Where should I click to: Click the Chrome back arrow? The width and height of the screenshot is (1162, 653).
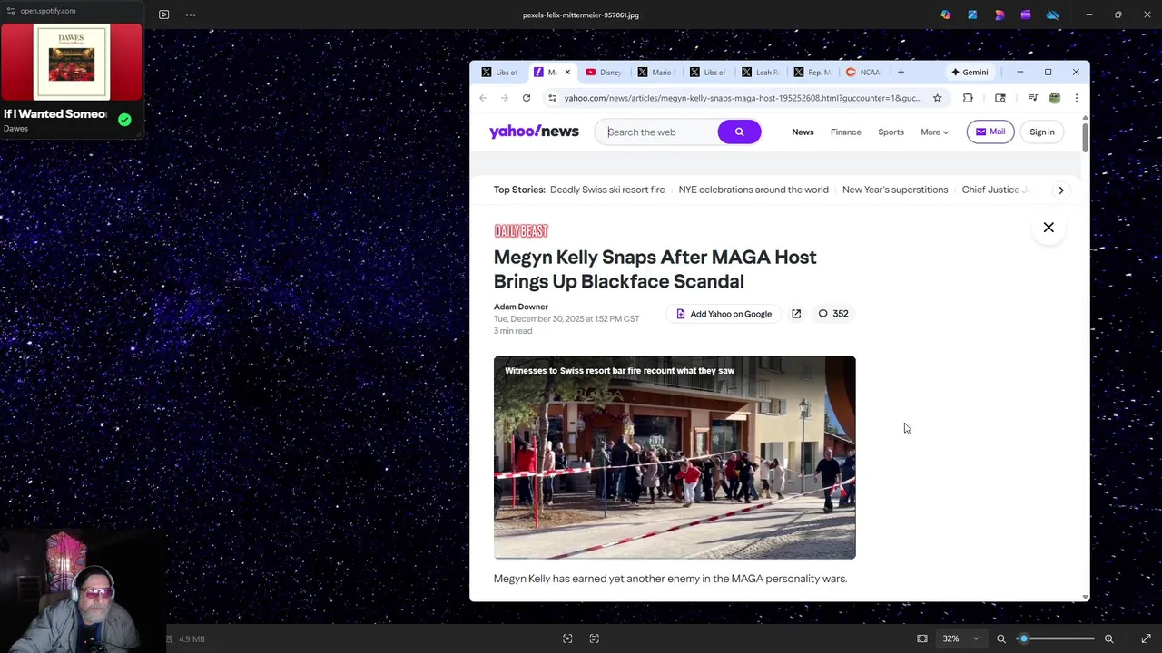point(483,98)
